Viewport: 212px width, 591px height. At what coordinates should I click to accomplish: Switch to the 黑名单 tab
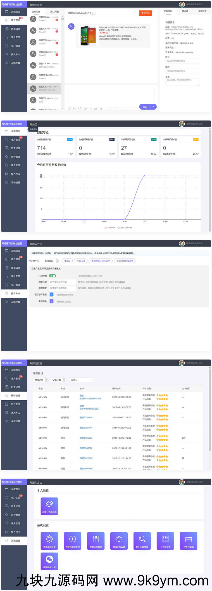(185, 11)
